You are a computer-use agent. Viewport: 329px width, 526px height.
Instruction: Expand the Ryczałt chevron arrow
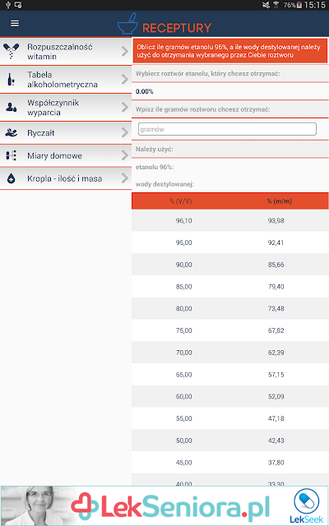click(125, 133)
